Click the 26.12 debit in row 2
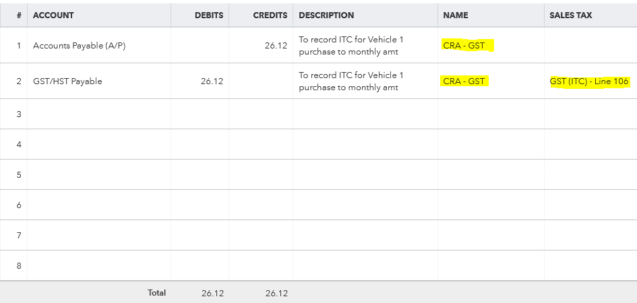Screen dimensions: 637x303 (212, 81)
